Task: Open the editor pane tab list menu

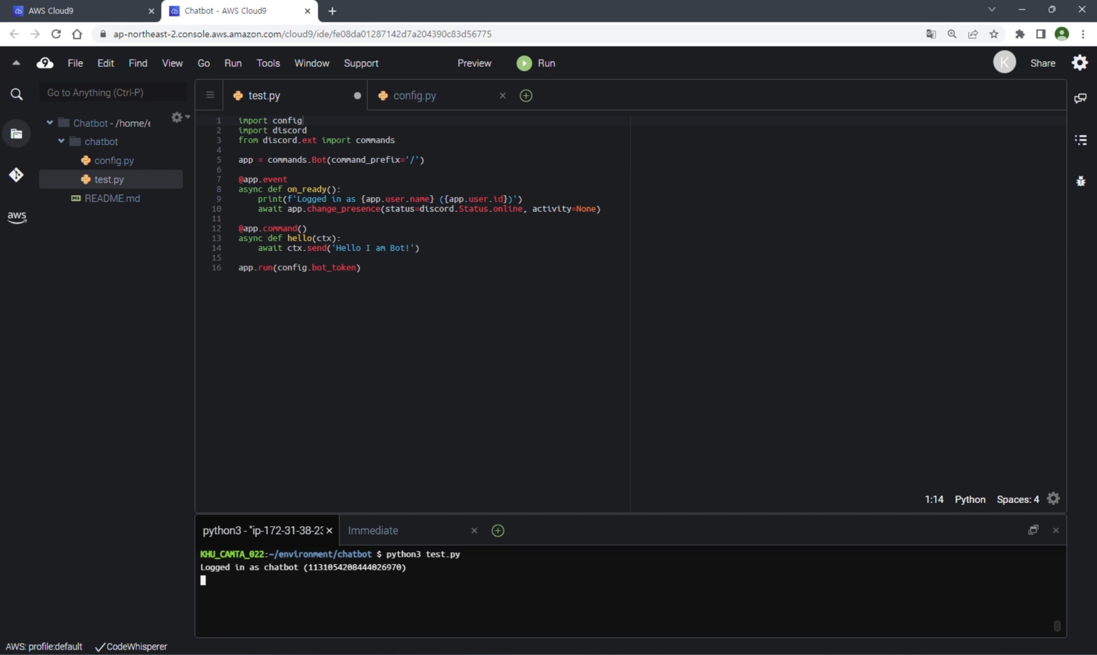Action: [210, 95]
